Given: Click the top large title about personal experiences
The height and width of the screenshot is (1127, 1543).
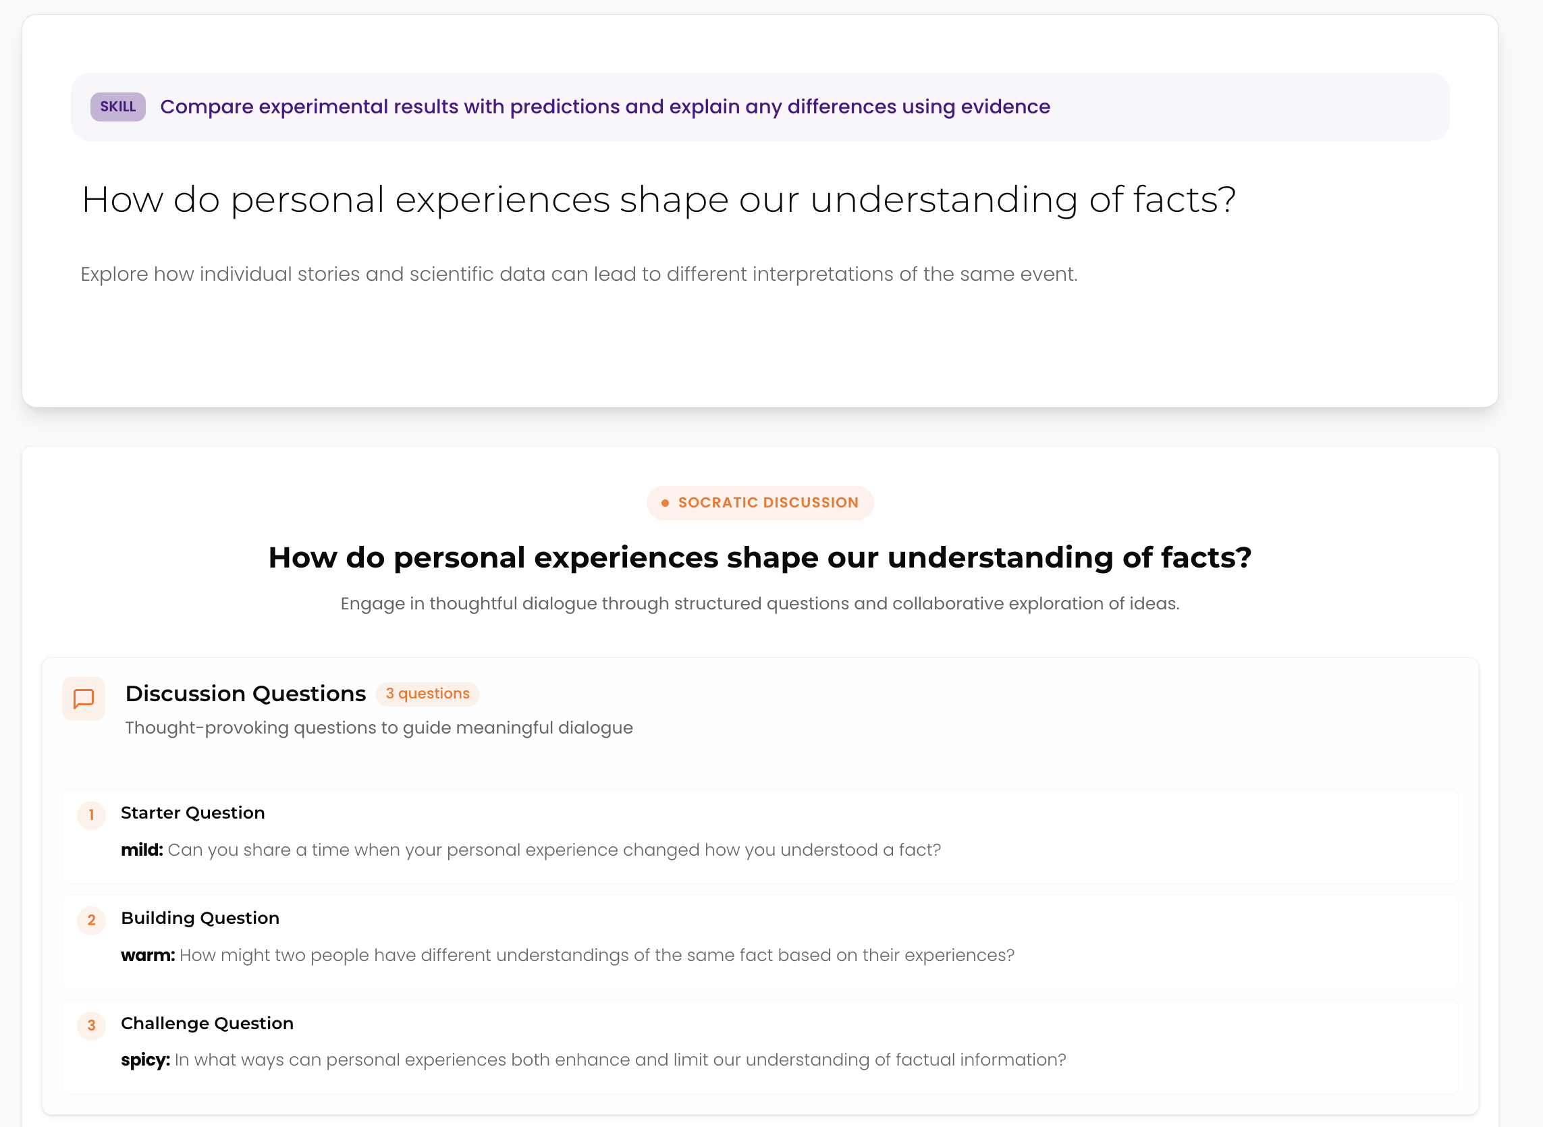Looking at the screenshot, I should (x=658, y=200).
